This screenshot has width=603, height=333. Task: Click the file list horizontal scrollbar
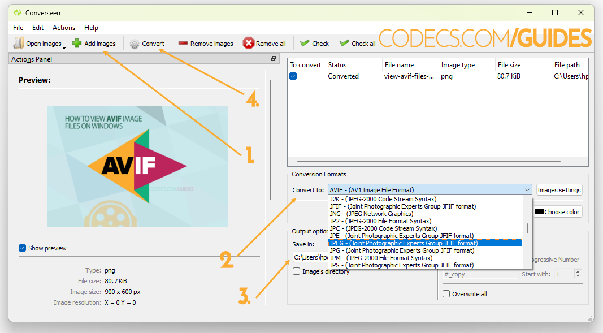point(428,162)
